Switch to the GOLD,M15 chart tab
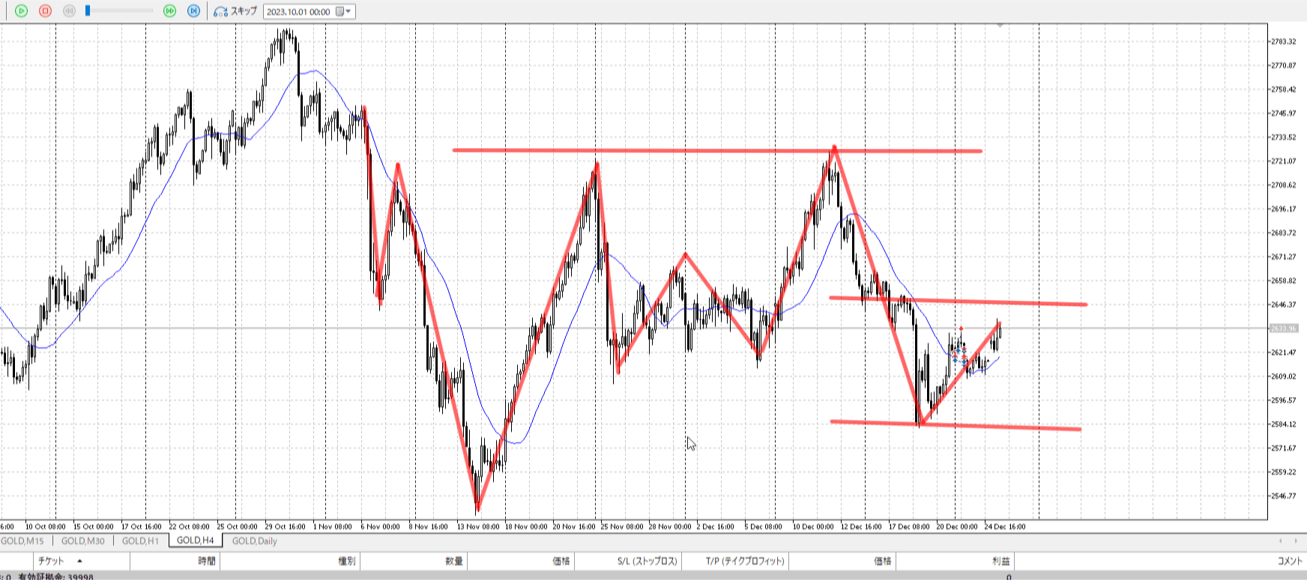 click(22, 540)
